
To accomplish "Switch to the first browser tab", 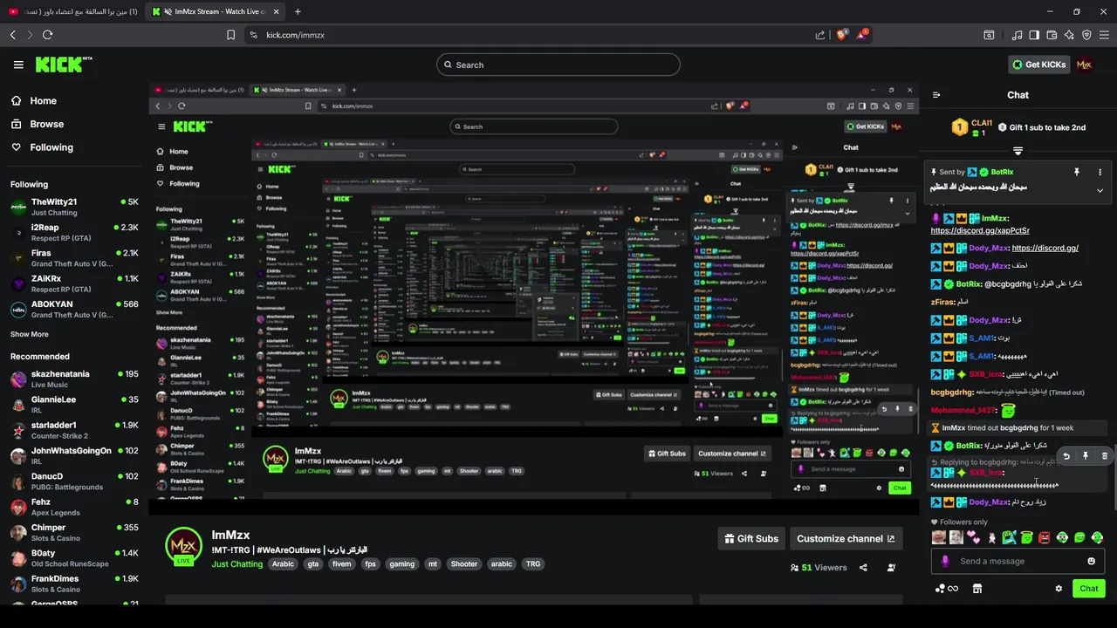I will 72,11.
